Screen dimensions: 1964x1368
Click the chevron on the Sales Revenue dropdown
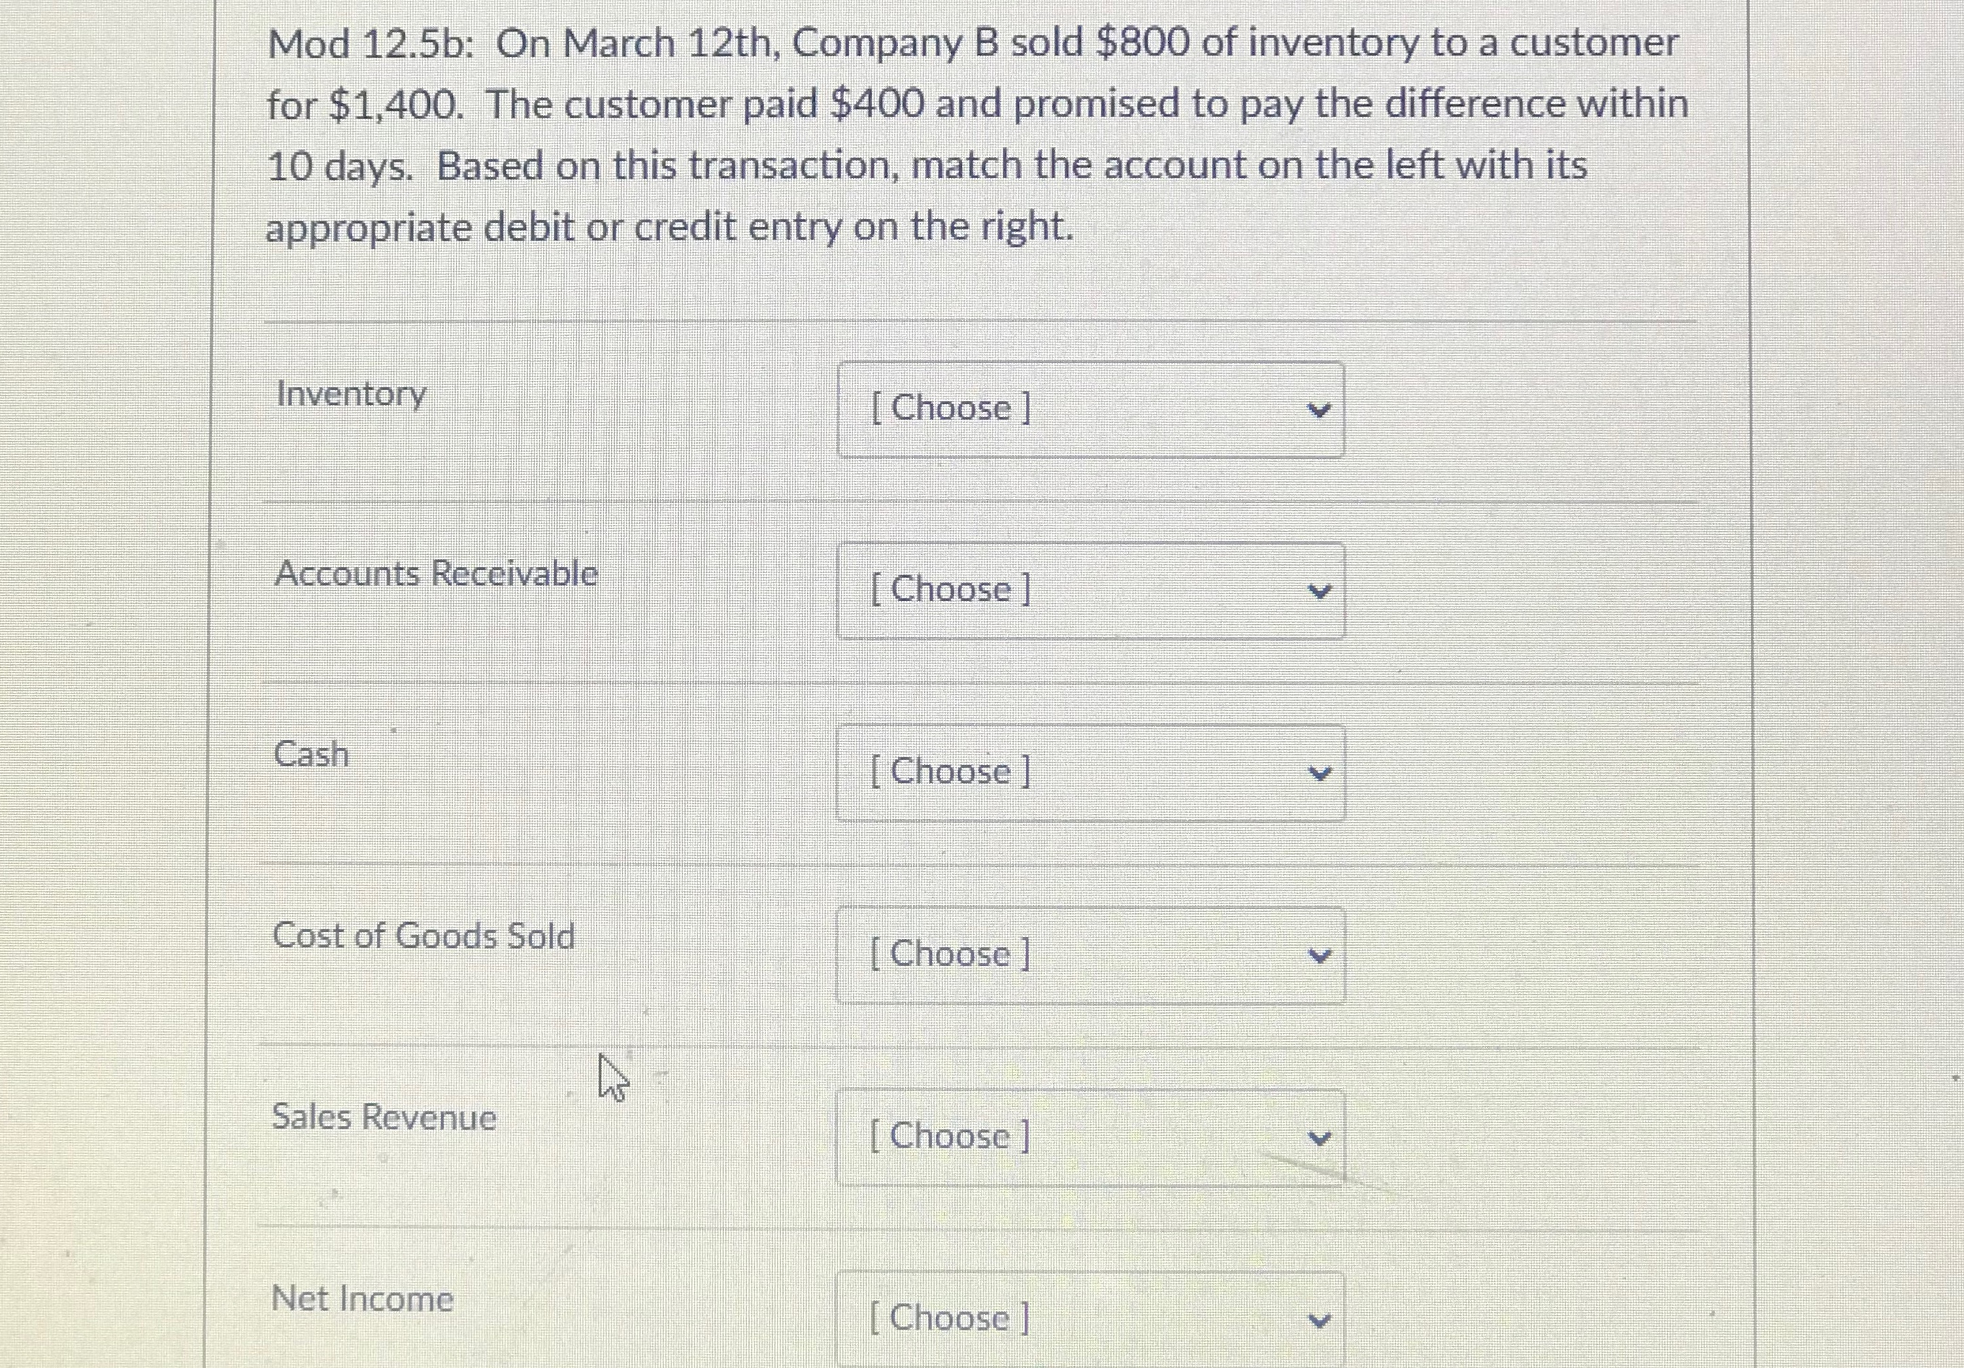coord(1320,1138)
